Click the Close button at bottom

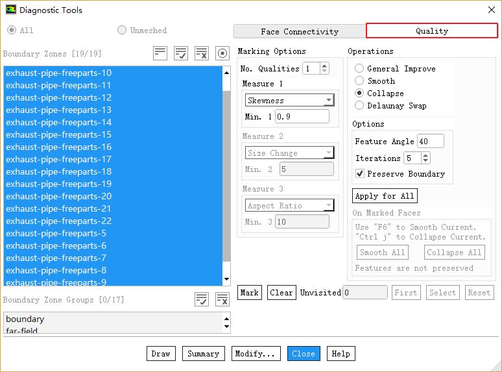click(x=304, y=353)
